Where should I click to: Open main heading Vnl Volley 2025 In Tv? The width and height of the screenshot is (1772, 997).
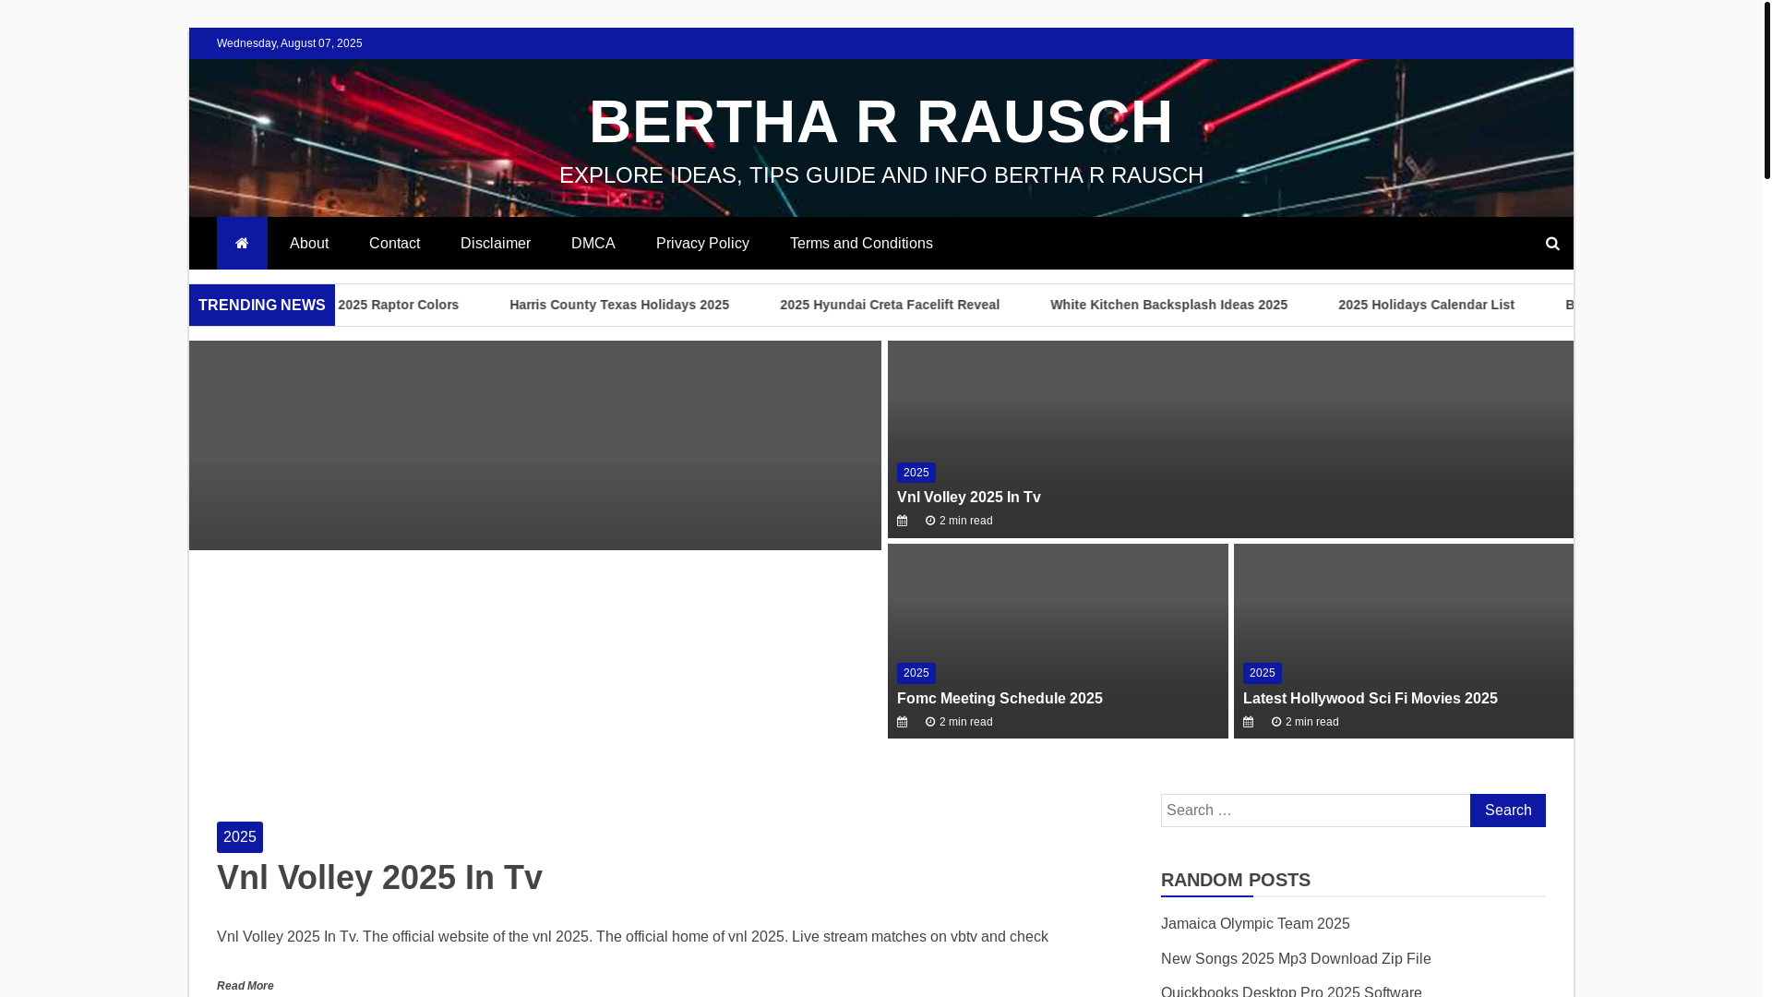click(379, 878)
